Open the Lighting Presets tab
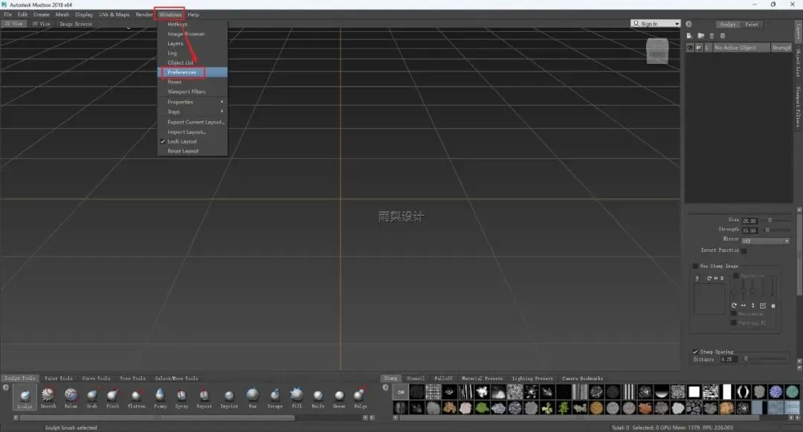Image resolution: width=803 pixels, height=432 pixels. point(532,378)
